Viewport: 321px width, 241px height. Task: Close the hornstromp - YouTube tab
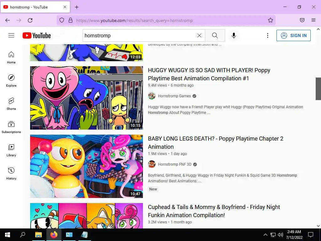(x=65, y=7)
